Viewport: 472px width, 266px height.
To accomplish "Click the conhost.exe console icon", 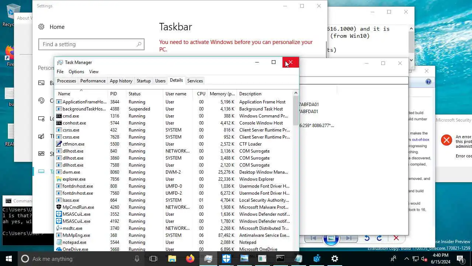I will coord(59,123).
